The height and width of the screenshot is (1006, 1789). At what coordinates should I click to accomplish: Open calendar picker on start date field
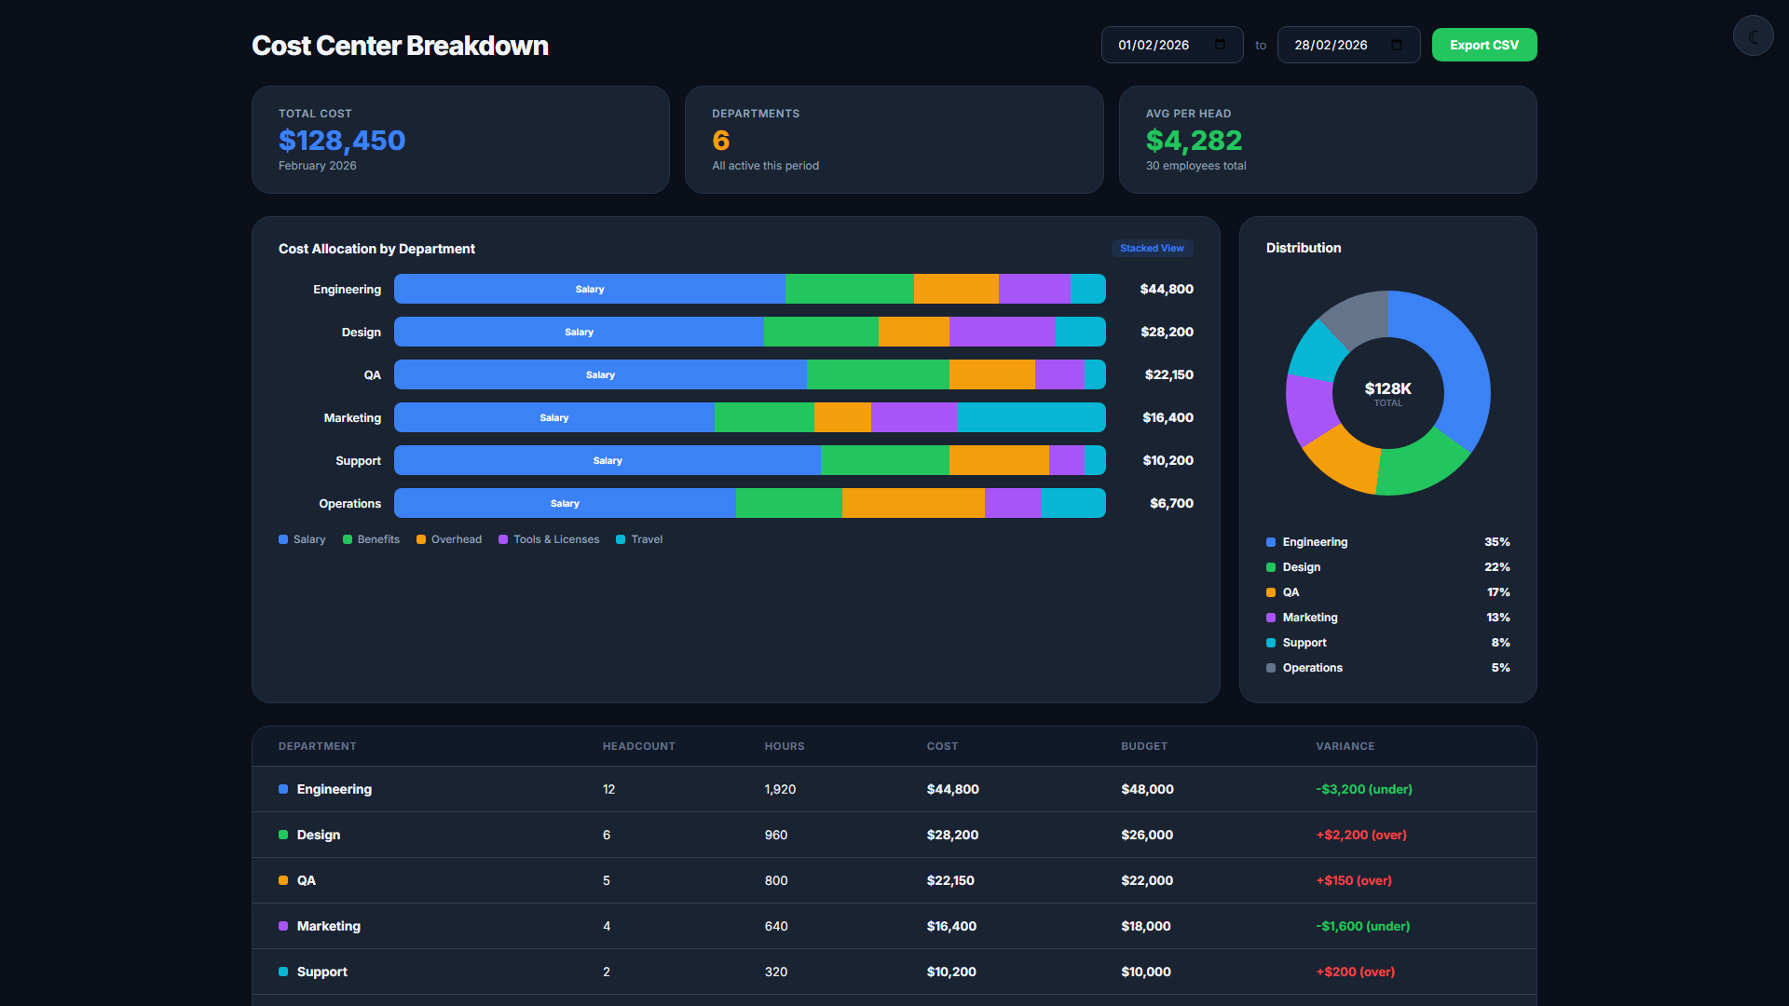point(1220,45)
